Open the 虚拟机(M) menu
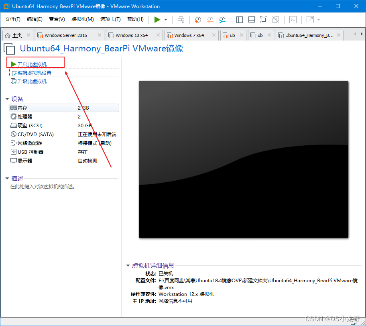The height and width of the screenshot is (326, 366). 82,19
